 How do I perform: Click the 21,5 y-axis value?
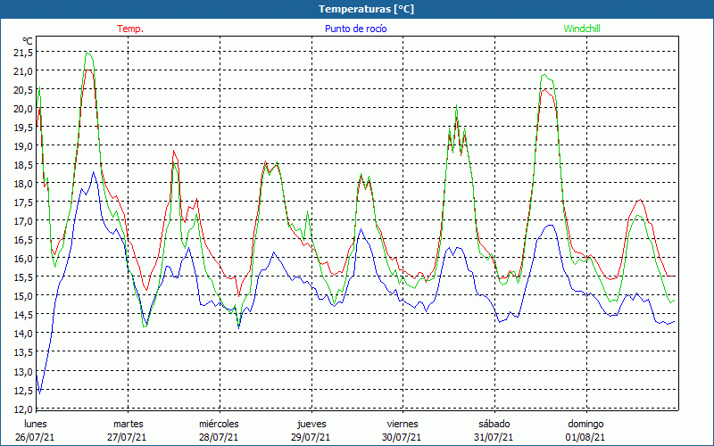point(23,53)
